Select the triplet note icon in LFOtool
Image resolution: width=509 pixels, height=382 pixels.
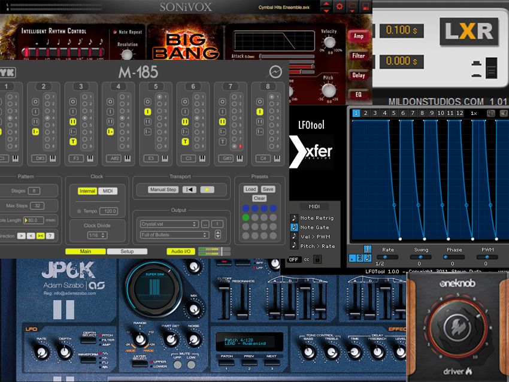(360, 259)
